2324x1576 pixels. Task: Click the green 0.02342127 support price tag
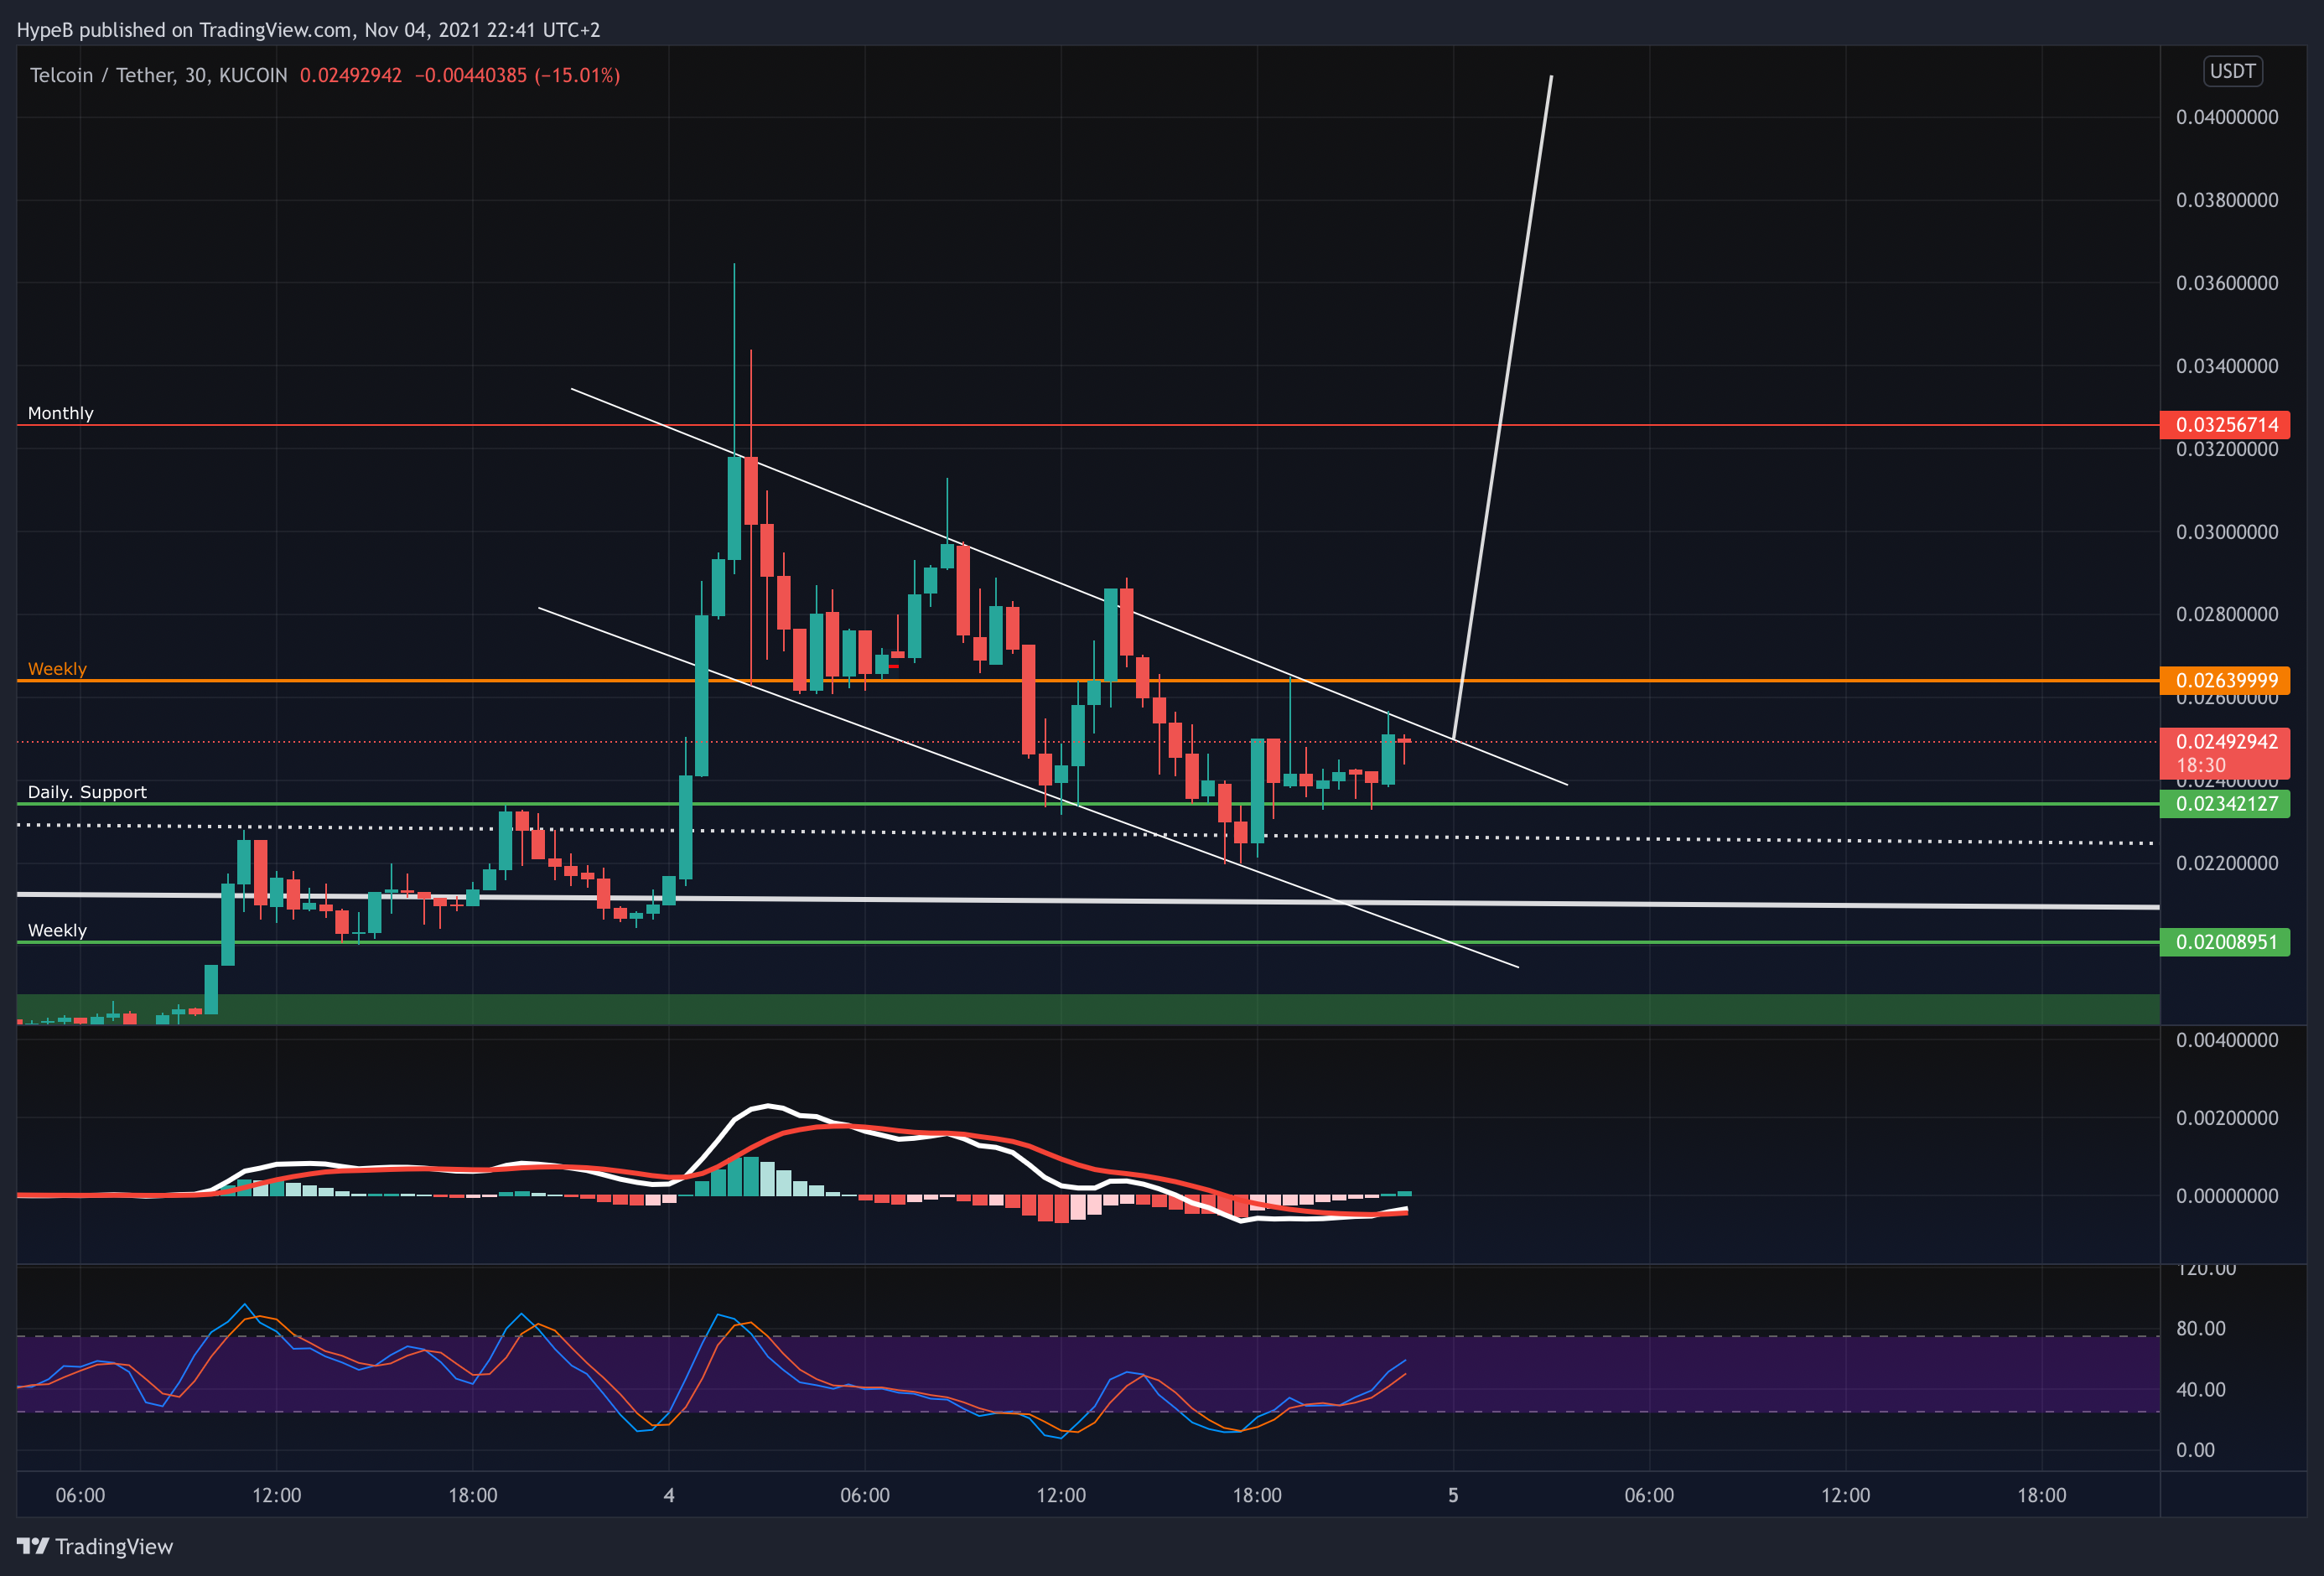coord(2226,804)
